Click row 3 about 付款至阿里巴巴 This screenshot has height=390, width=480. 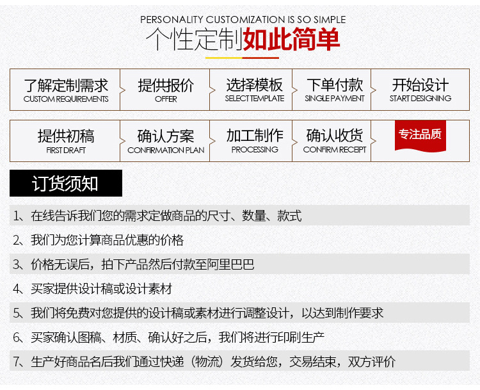(240, 264)
